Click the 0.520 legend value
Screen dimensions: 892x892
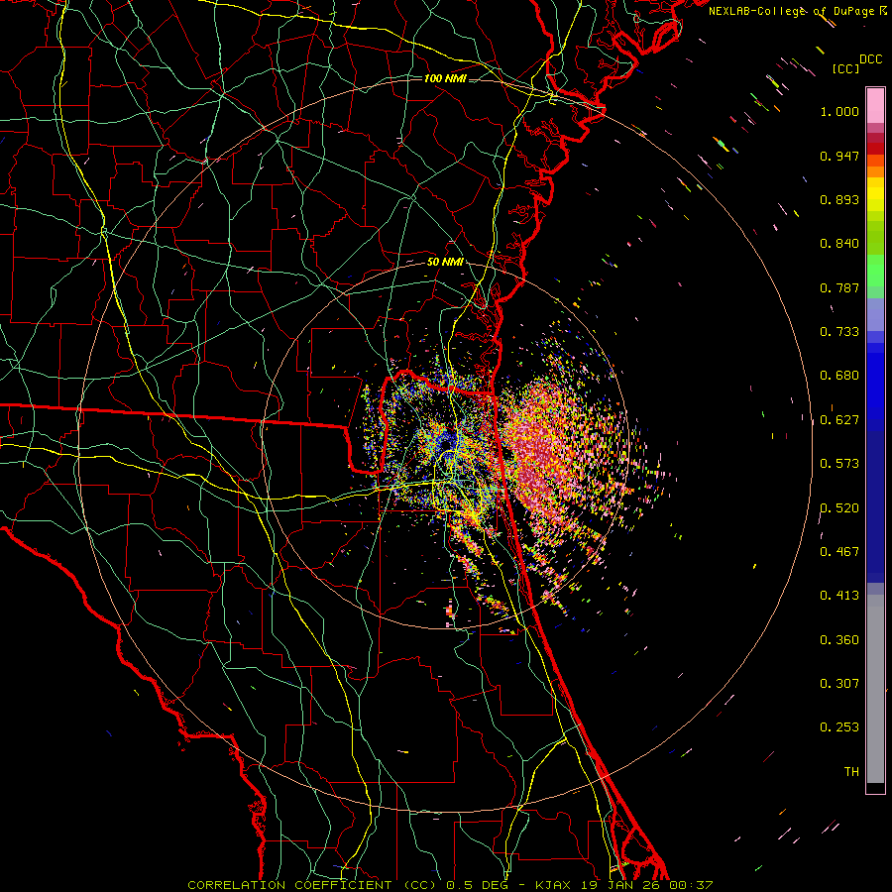coord(839,508)
